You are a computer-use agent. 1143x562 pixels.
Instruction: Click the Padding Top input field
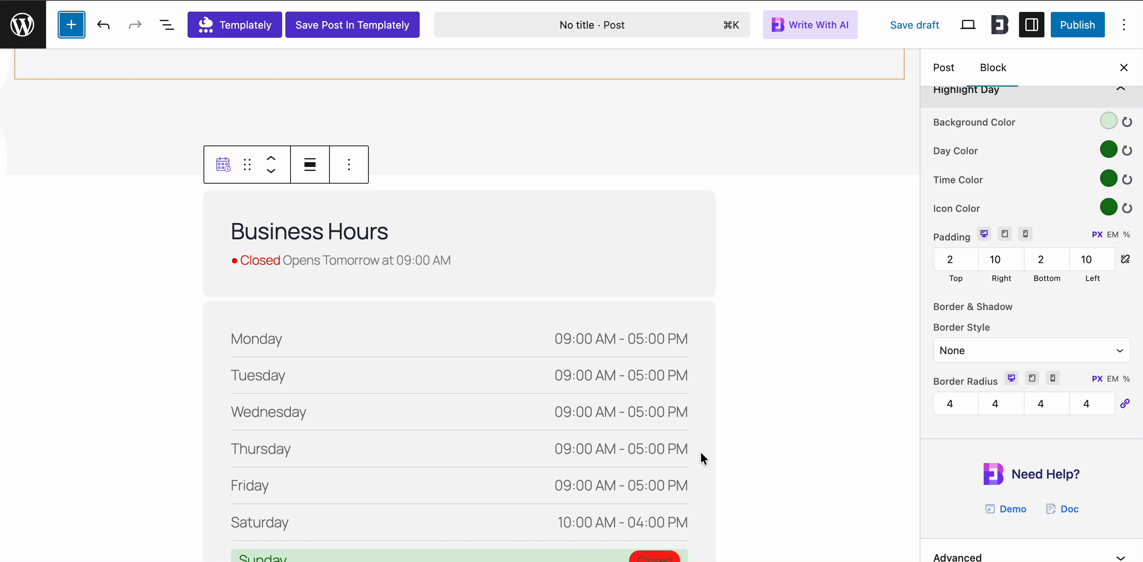(955, 260)
